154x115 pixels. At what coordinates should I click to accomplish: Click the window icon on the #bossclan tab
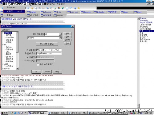(82, 12)
